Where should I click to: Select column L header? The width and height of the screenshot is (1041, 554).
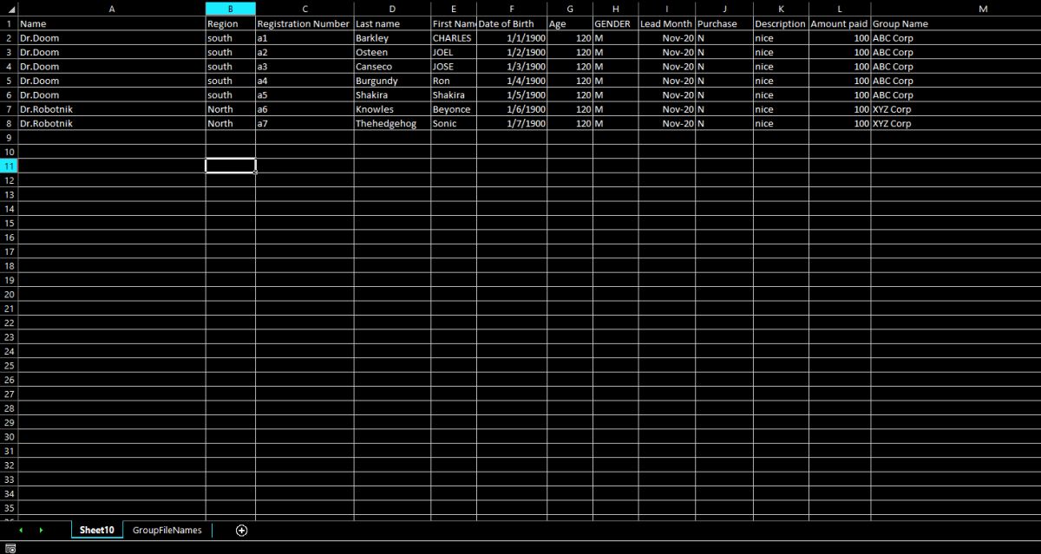point(840,9)
